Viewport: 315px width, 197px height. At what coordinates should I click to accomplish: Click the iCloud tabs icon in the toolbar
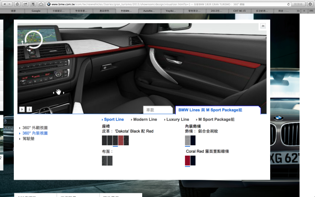(41, 4)
